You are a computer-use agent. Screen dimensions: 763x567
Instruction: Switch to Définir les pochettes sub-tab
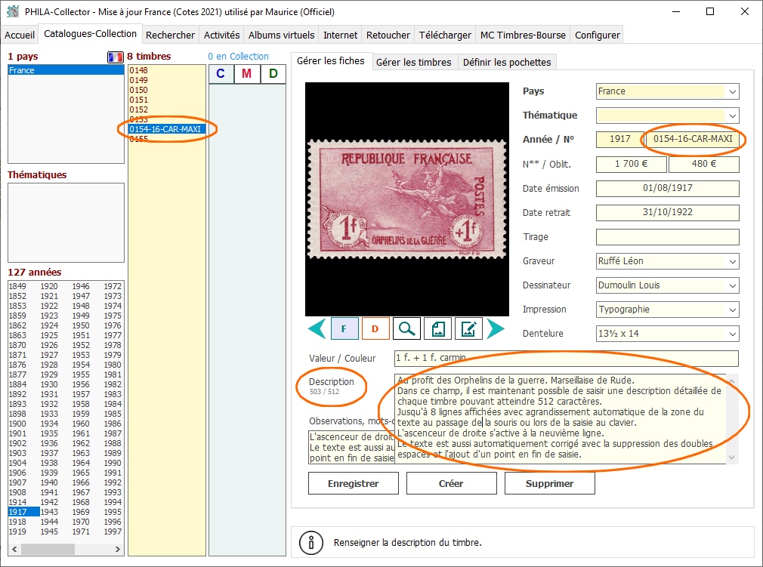[x=507, y=62]
